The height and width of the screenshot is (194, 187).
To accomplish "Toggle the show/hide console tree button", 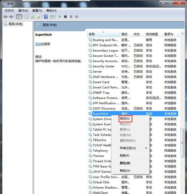I will (19, 17).
